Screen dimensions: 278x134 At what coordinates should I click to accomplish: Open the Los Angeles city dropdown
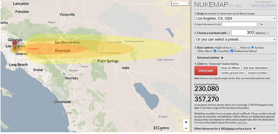tap(236, 18)
